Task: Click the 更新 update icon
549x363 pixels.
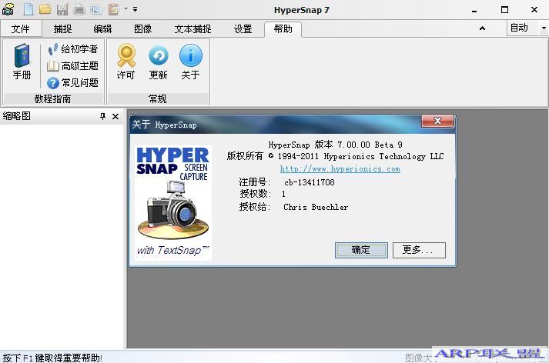Action: 159,62
